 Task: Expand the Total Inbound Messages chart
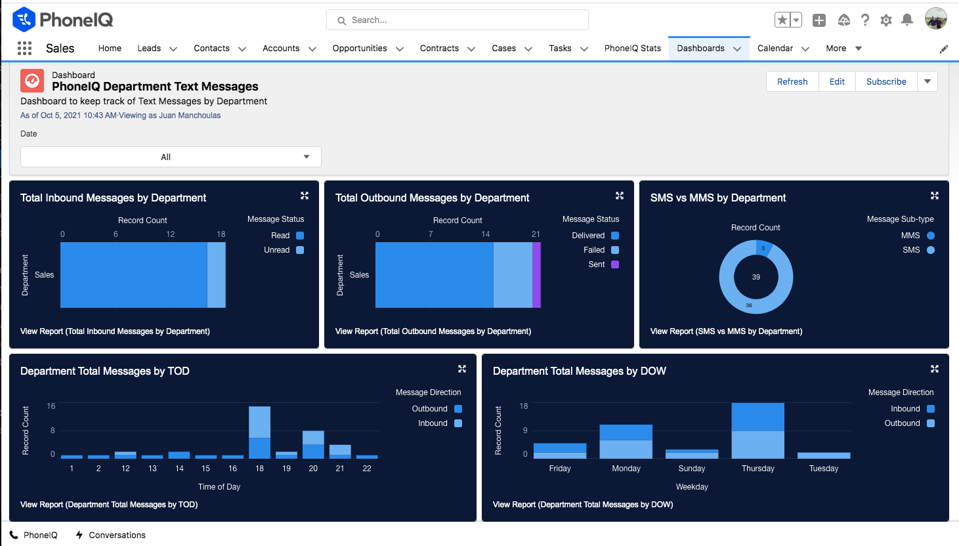(305, 196)
